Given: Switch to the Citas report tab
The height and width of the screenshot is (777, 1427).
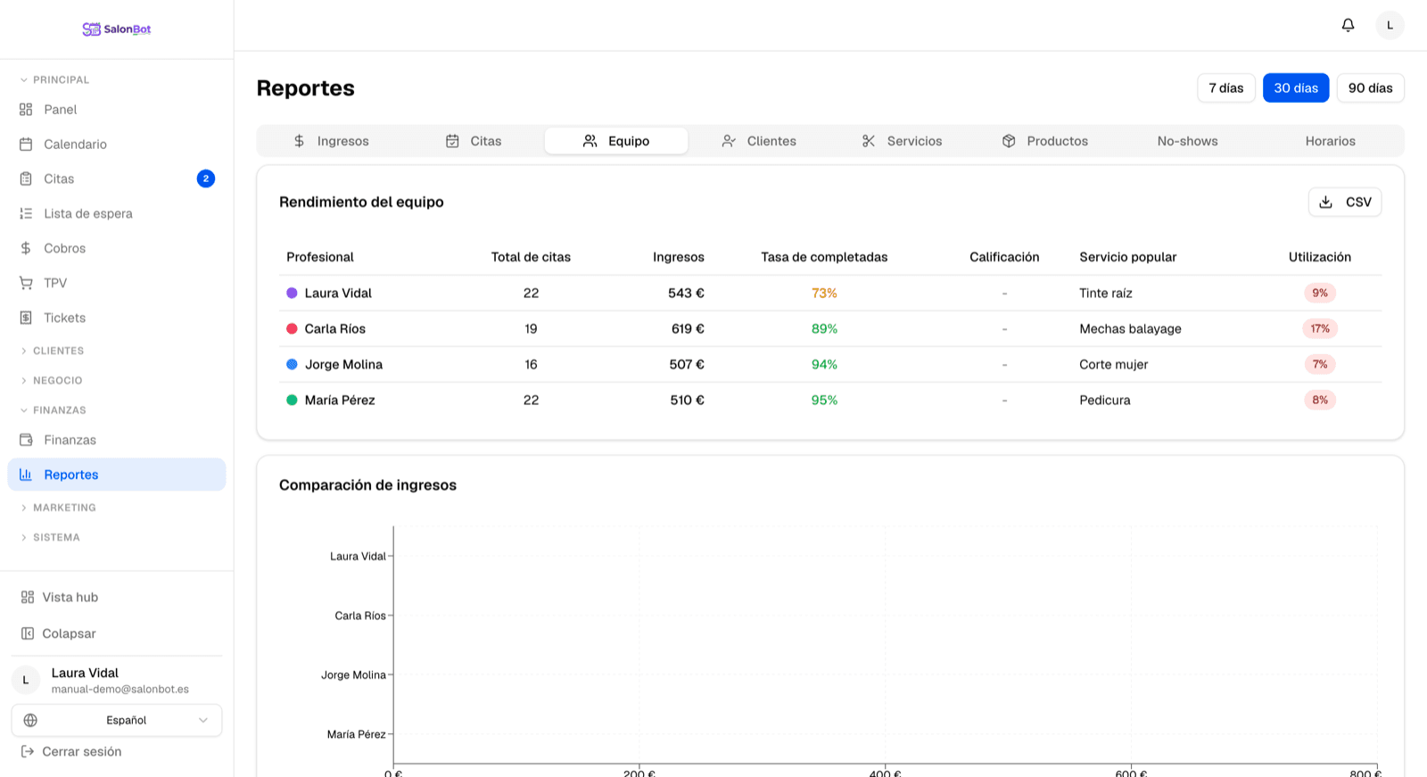Looking at the screenshot, I should 474,142.
